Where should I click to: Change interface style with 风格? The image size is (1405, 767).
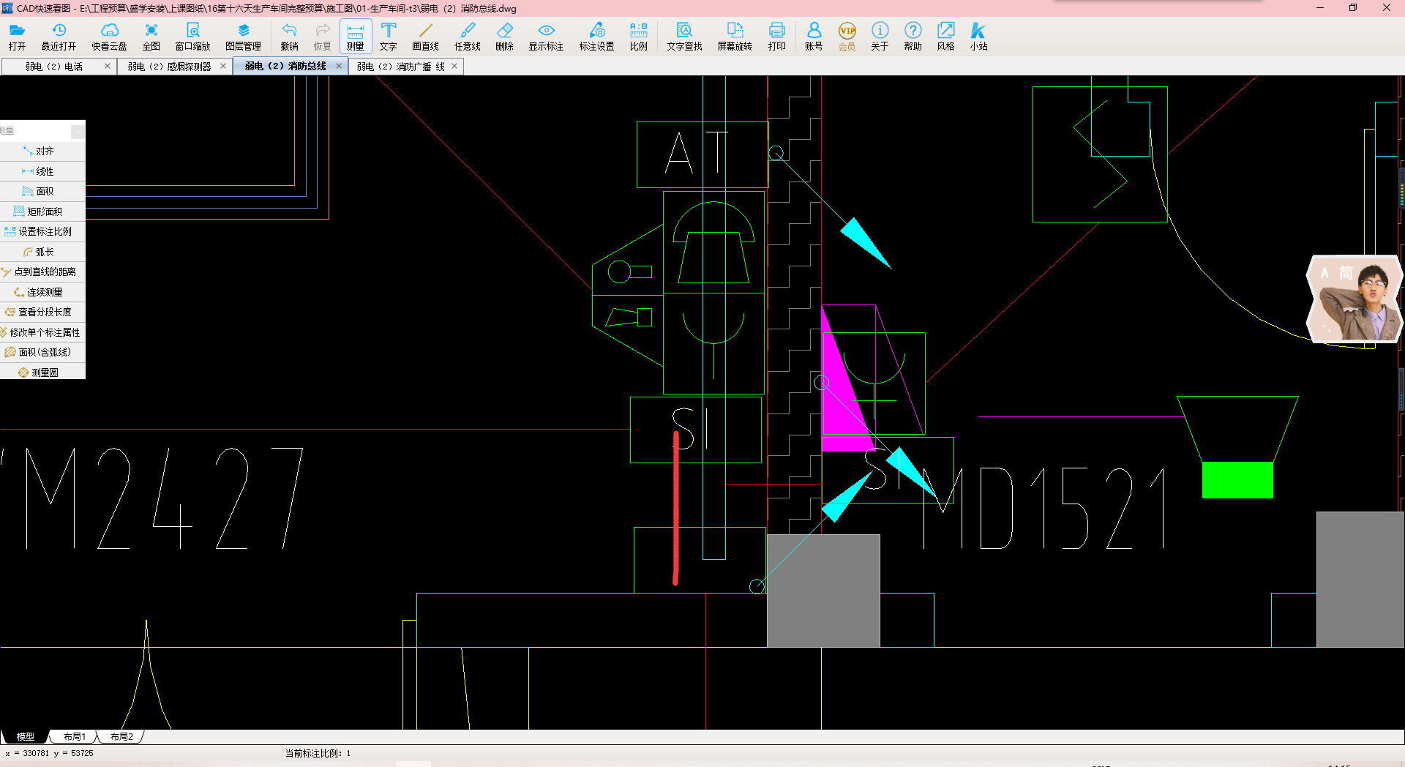945,36
